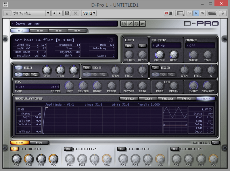The height and width of the screenshot is (171, 230).
Task: Click the round dial icon beside the wrench
Action: (136, 24)
